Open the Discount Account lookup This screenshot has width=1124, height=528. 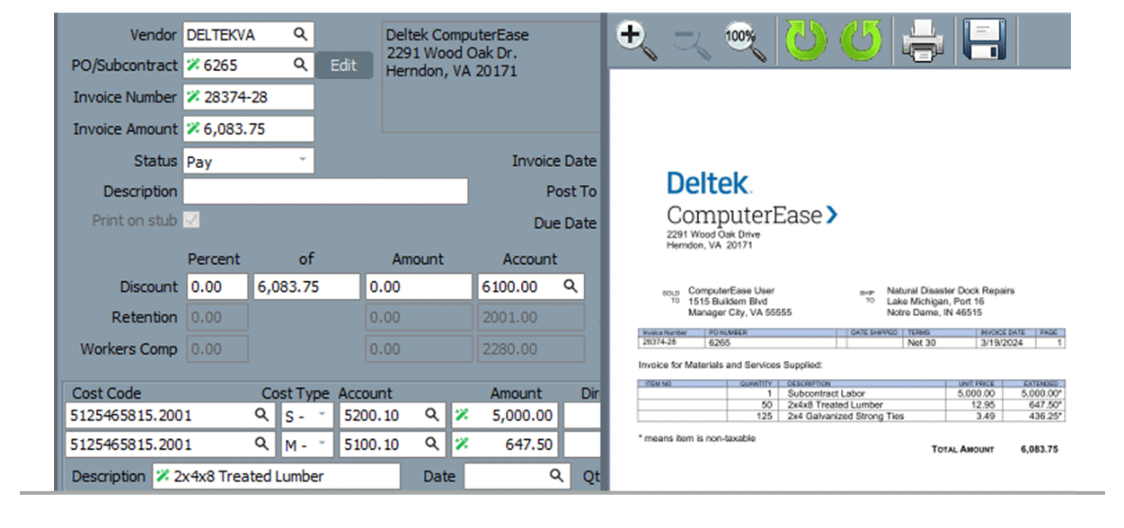click(568, 286)
